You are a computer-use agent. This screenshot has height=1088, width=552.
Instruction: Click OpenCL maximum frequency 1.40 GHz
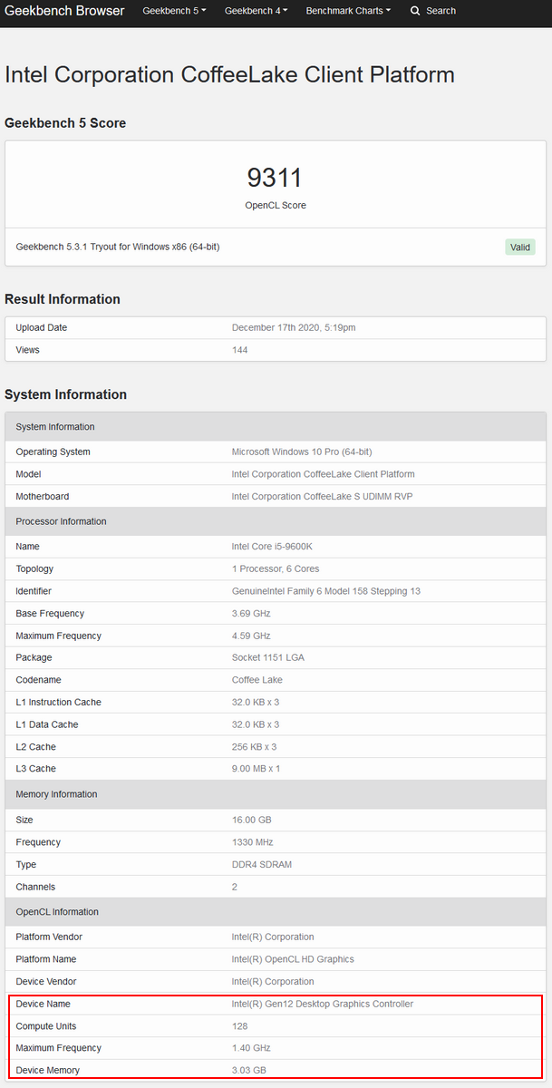(251, 1048)
